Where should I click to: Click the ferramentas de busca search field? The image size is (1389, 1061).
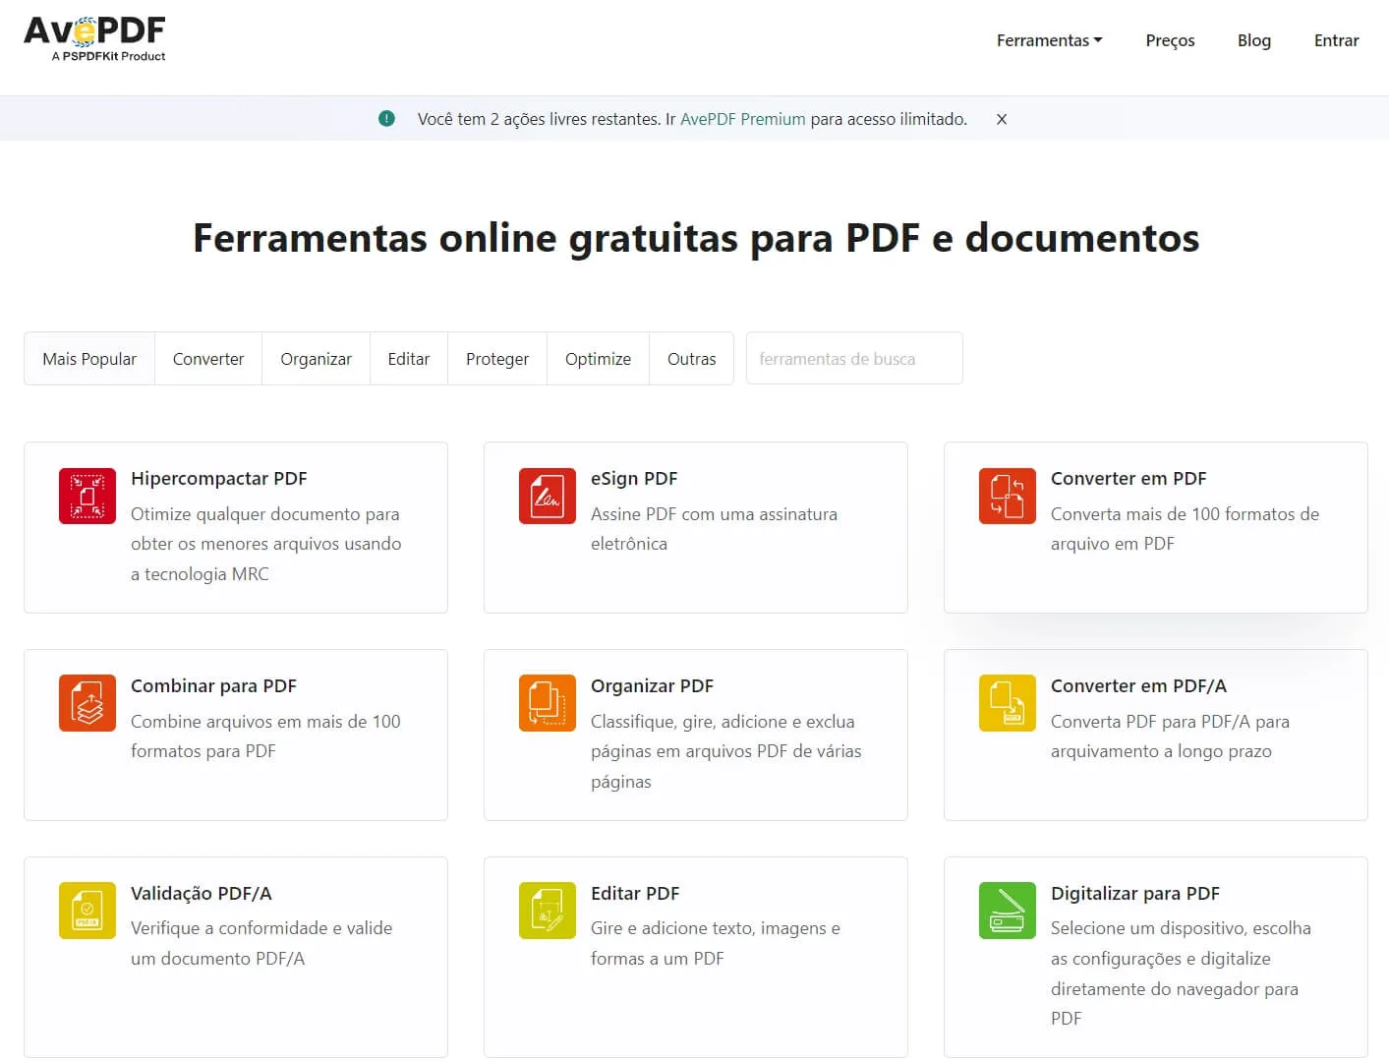point(853,358)
